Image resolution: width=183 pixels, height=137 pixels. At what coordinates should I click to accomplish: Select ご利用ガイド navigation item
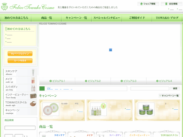[137, 18]
